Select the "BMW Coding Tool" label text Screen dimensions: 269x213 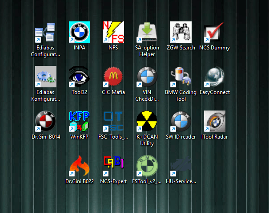[x=181, y=96]
